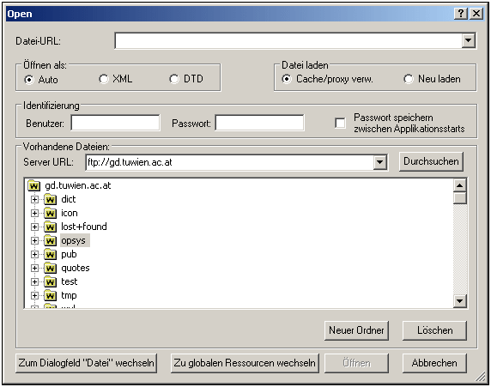491x387 pixels.
Task: Click the Durchsuchen button
Action: (x=431, y=161)
